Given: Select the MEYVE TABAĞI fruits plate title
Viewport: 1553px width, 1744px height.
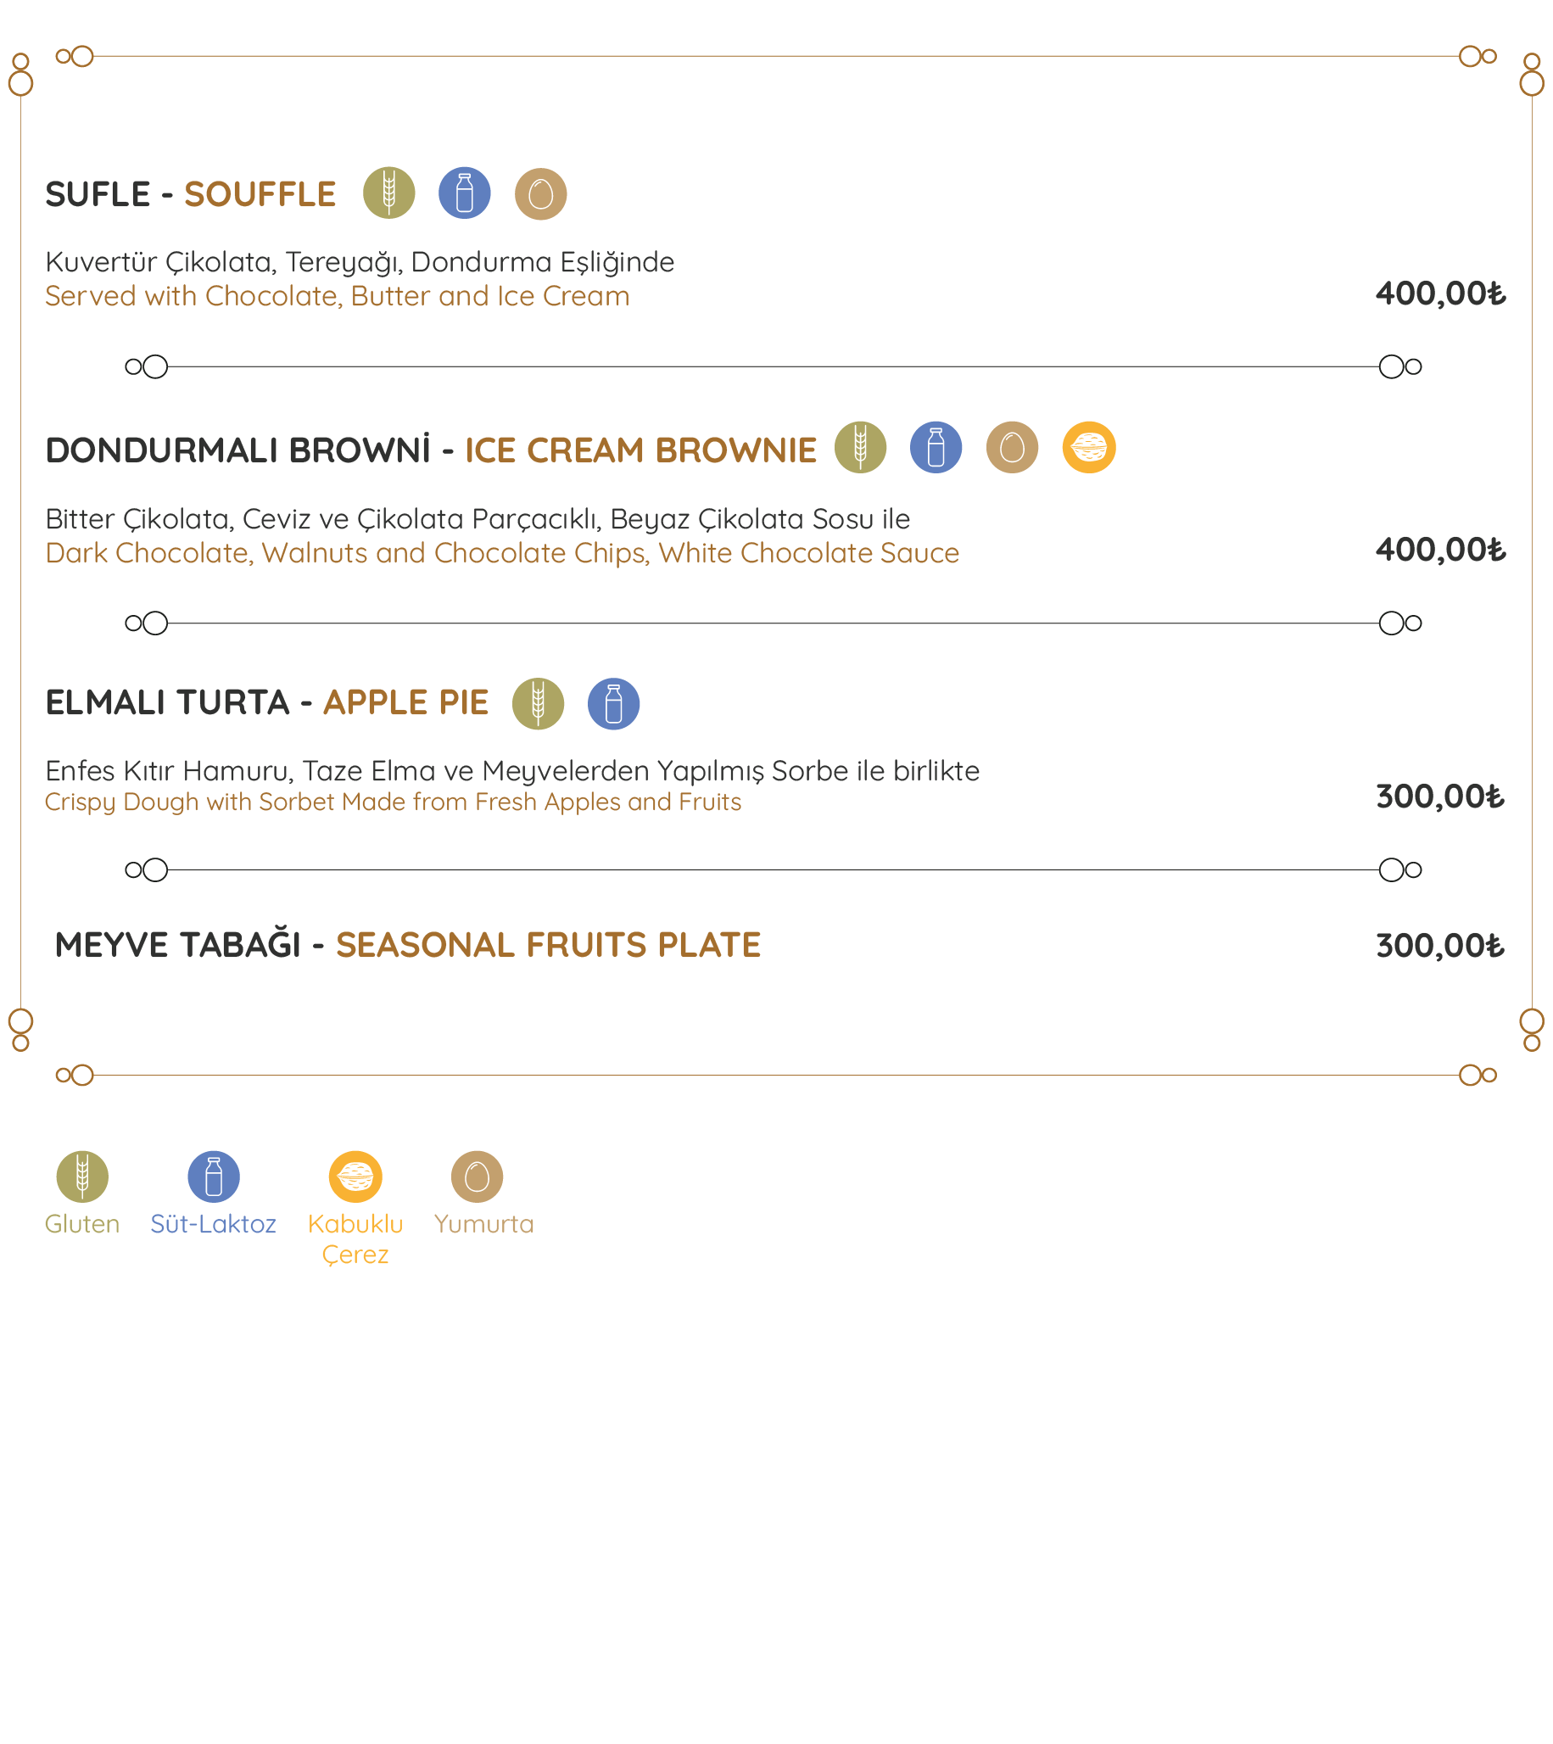Looking at the screenshot, I should tap(407, 944).
